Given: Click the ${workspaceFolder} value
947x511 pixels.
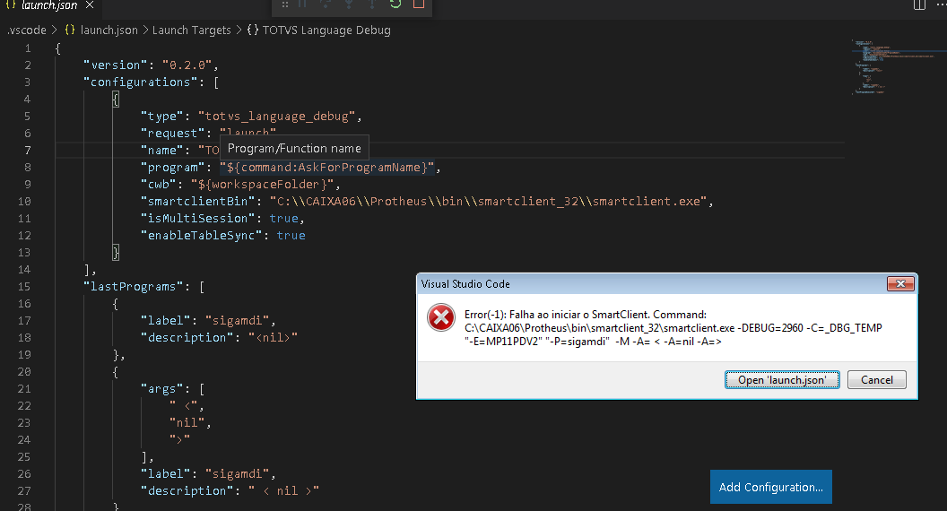Looking at the screenshot, I should (x=262, y=184).
